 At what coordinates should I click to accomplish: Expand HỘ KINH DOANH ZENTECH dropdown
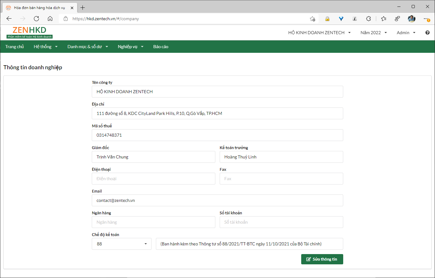click(x=320, y=33)
